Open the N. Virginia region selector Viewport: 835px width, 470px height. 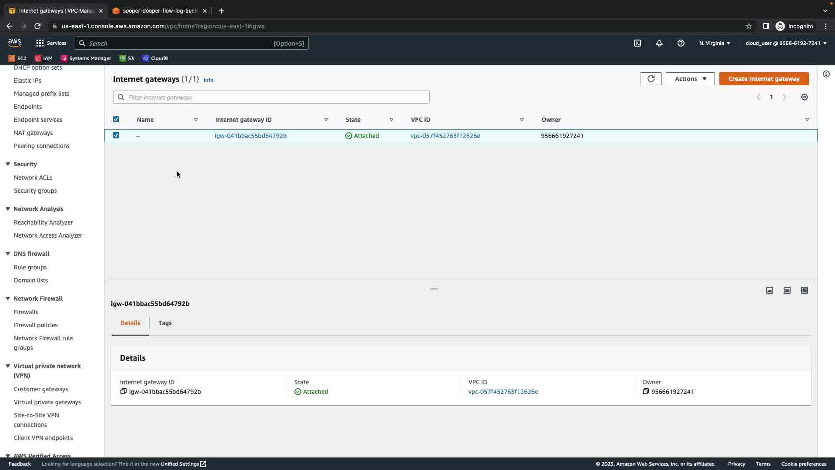pyautogui.click(x=715, y=43)
